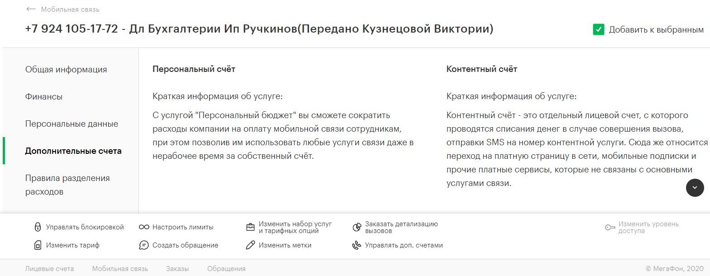This screenshot has width=710, height=276.
Task: Click the briefcase icon for Изменить набор услуг
Action: (x=250, y=227)
